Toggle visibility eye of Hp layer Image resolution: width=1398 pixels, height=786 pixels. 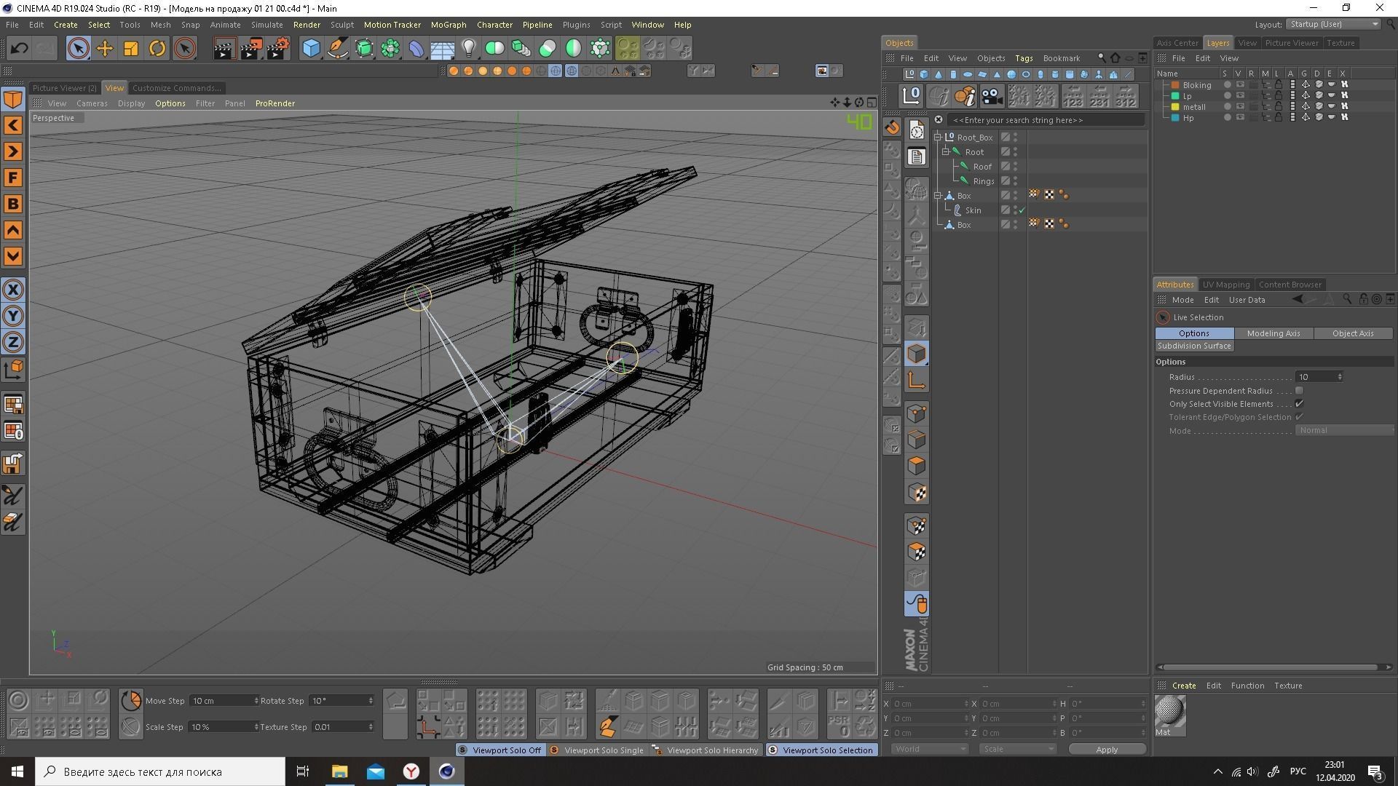1240,118
